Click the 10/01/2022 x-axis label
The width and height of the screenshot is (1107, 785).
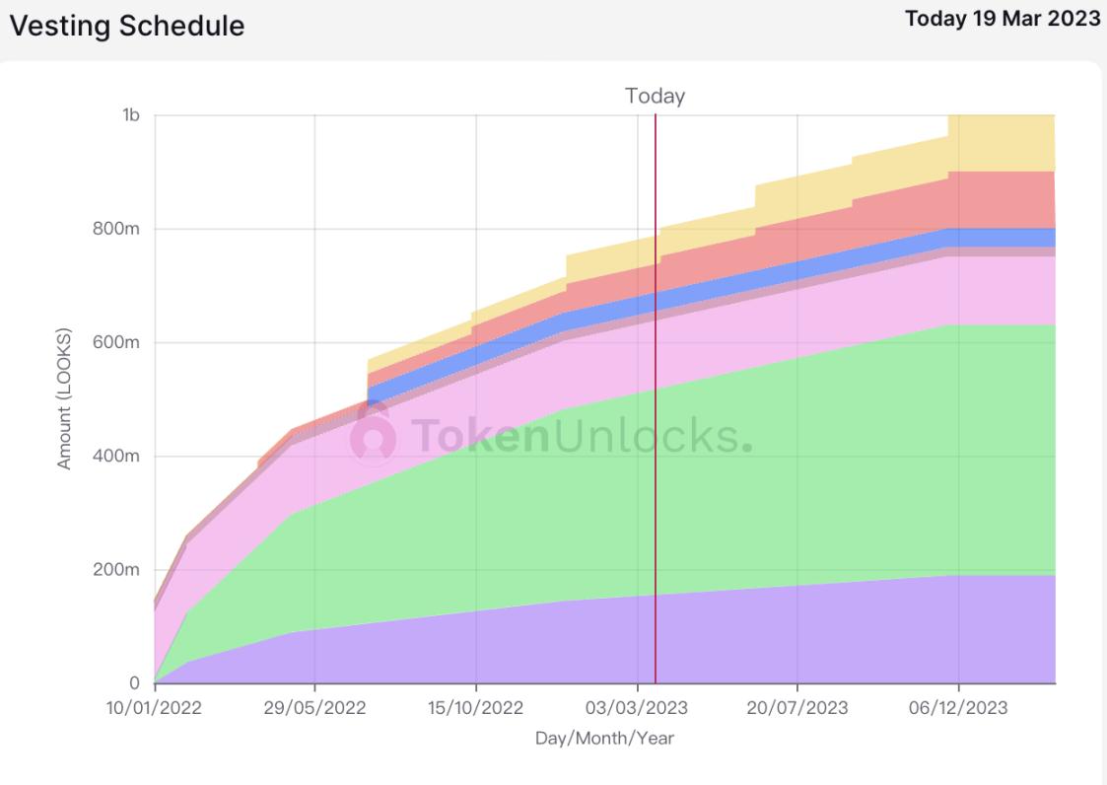click(x=154, y=708)
